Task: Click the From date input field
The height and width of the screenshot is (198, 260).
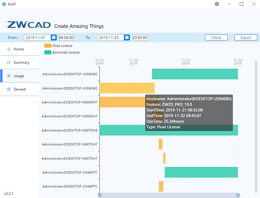Action: tap(37, 37)
